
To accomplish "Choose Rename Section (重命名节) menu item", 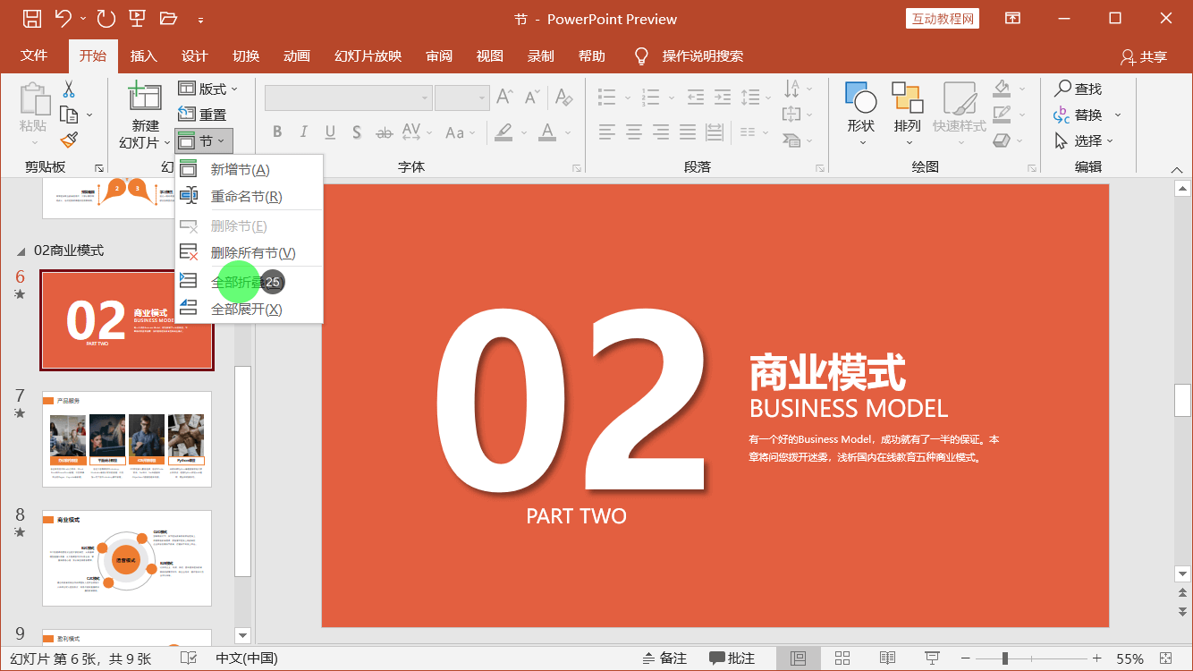I will tap(249, 196).
